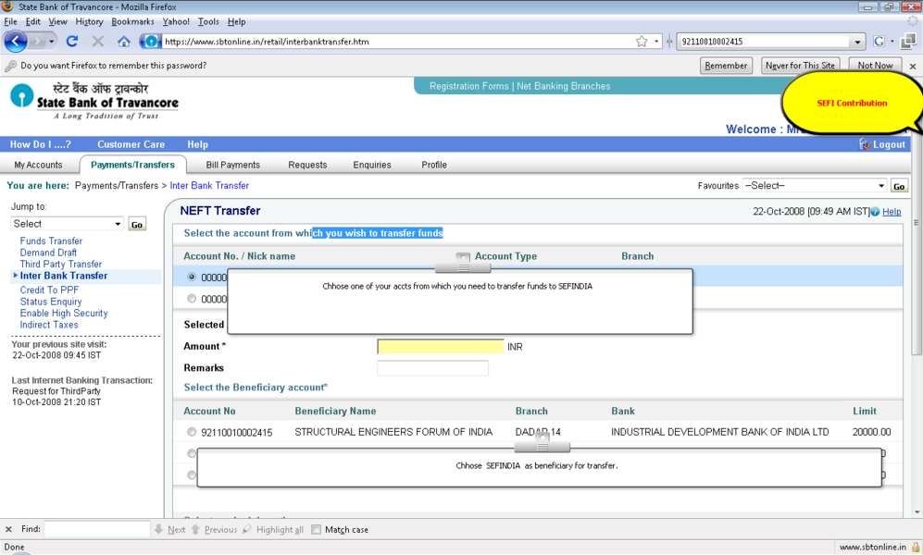Viewport: 923px width, 555px height.
Task: Choose Structural Engineers Forum beneficiary radio button
Action: coord(192,432)
